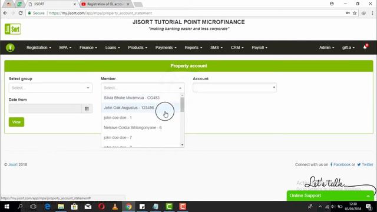Click the Date from input field

pos(45,108)
